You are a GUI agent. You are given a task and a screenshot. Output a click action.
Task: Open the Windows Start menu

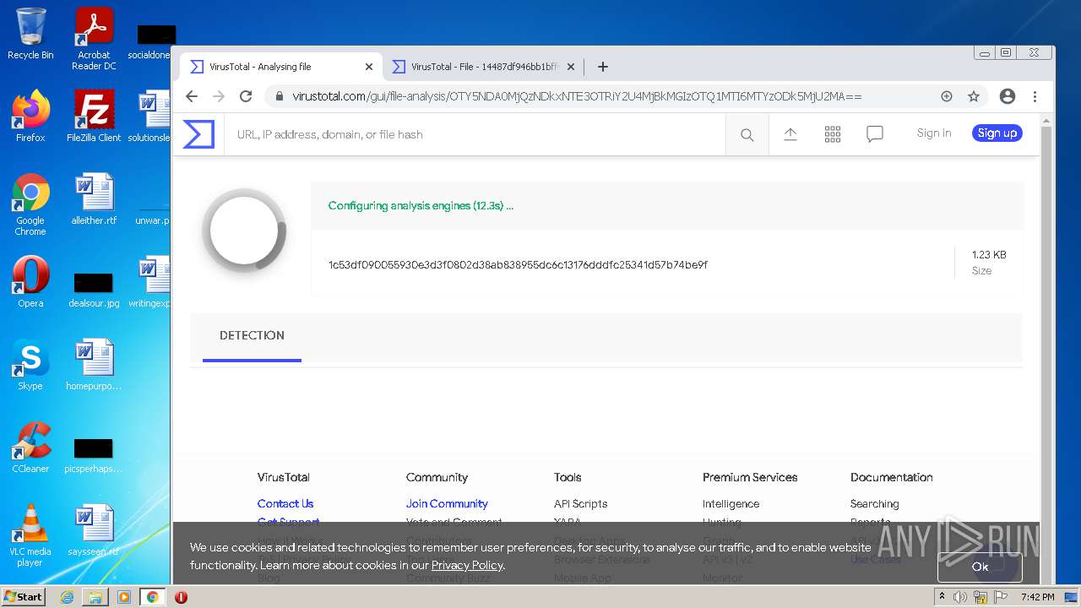point(24,597)
